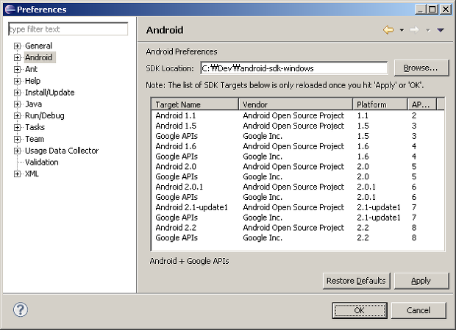Expand the XML tree node
The height and width of the screenshot is (330, 456).
coord(17,173)
